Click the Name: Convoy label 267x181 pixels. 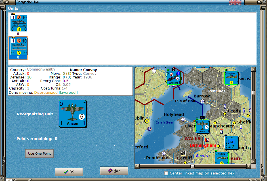coord(83,70)
